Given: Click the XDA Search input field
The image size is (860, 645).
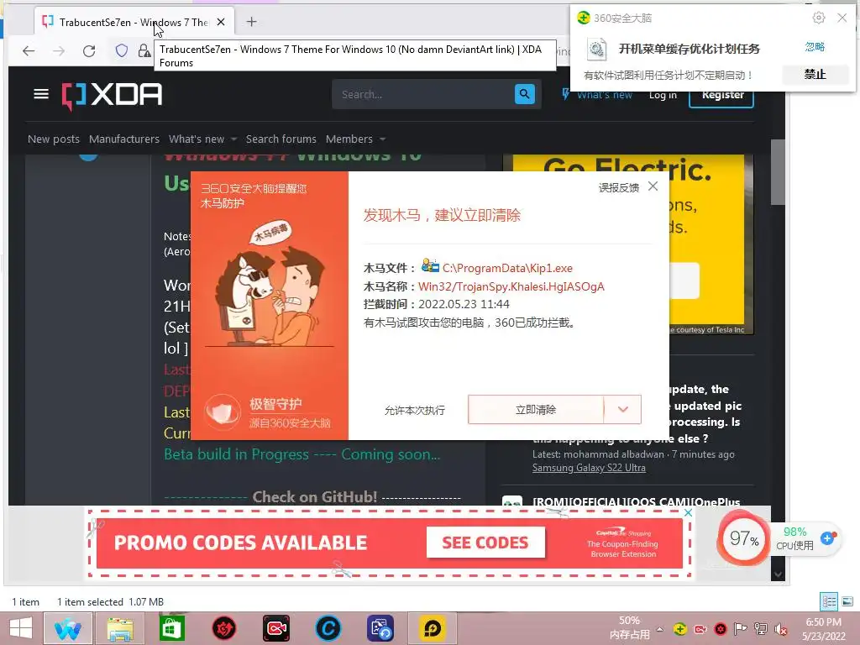Looking at the screenshot, I should click(x=423, y=94).
